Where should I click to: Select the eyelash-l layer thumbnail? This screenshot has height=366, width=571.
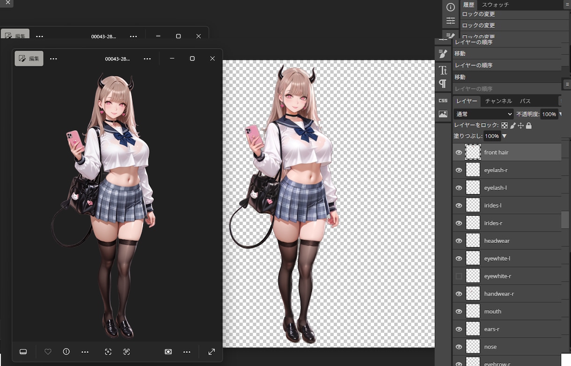(473, 188)
